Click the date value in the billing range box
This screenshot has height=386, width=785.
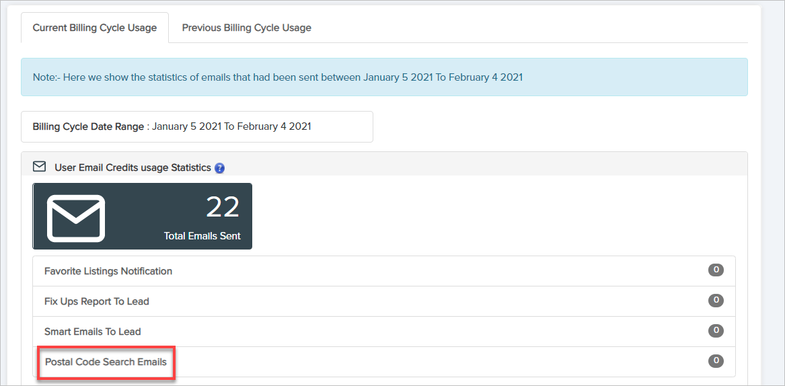click(231, 126)
